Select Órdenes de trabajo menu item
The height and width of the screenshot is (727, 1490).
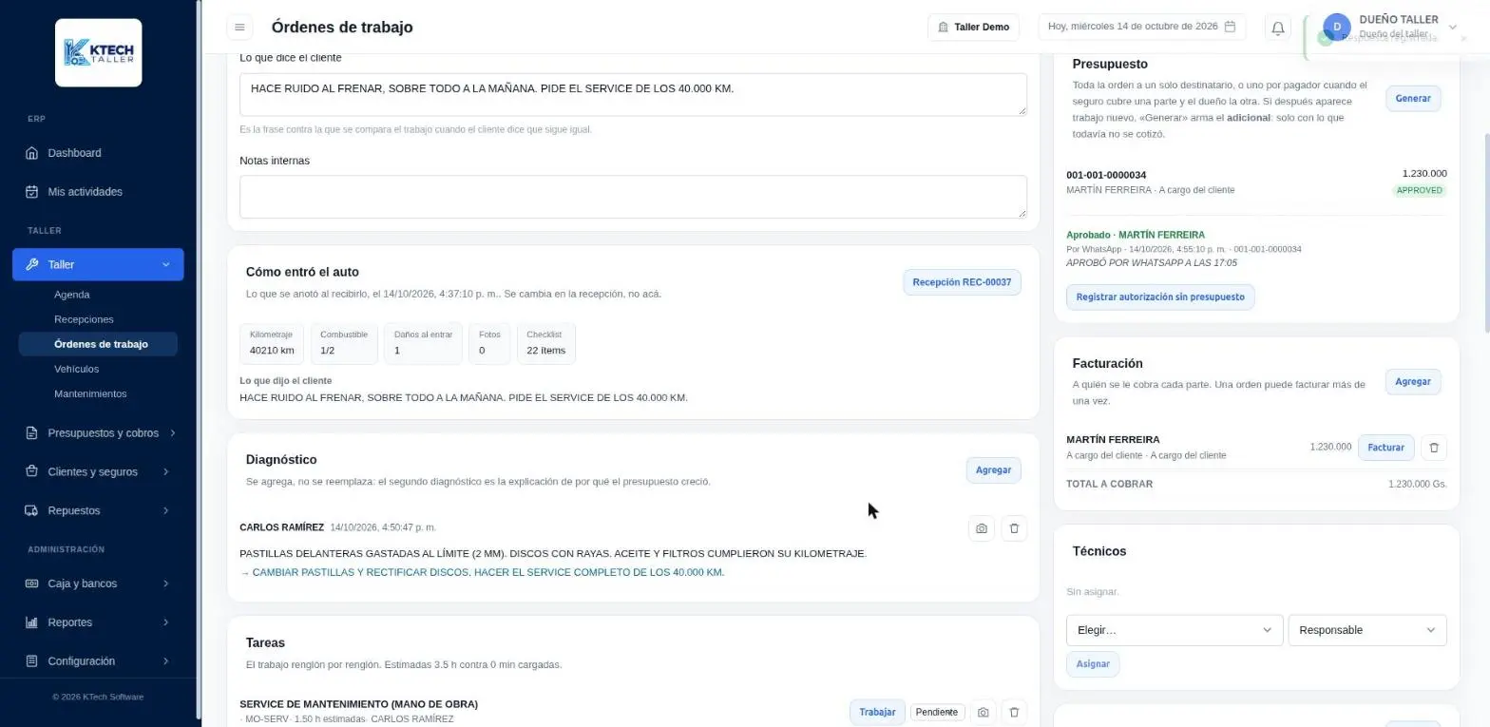click(98, 344)
